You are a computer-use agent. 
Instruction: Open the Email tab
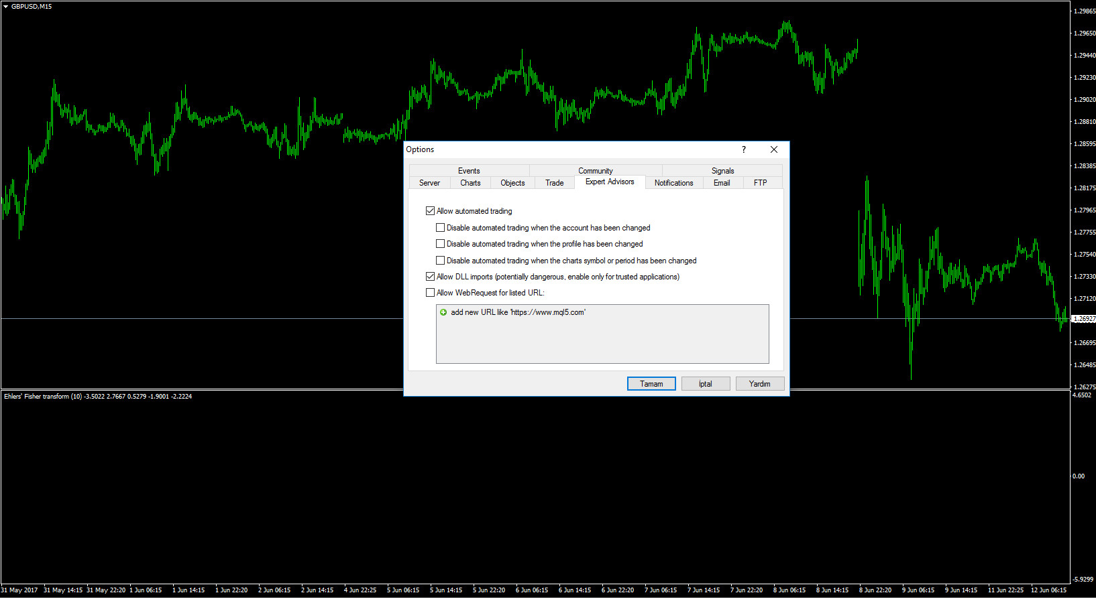pos(722,183)
